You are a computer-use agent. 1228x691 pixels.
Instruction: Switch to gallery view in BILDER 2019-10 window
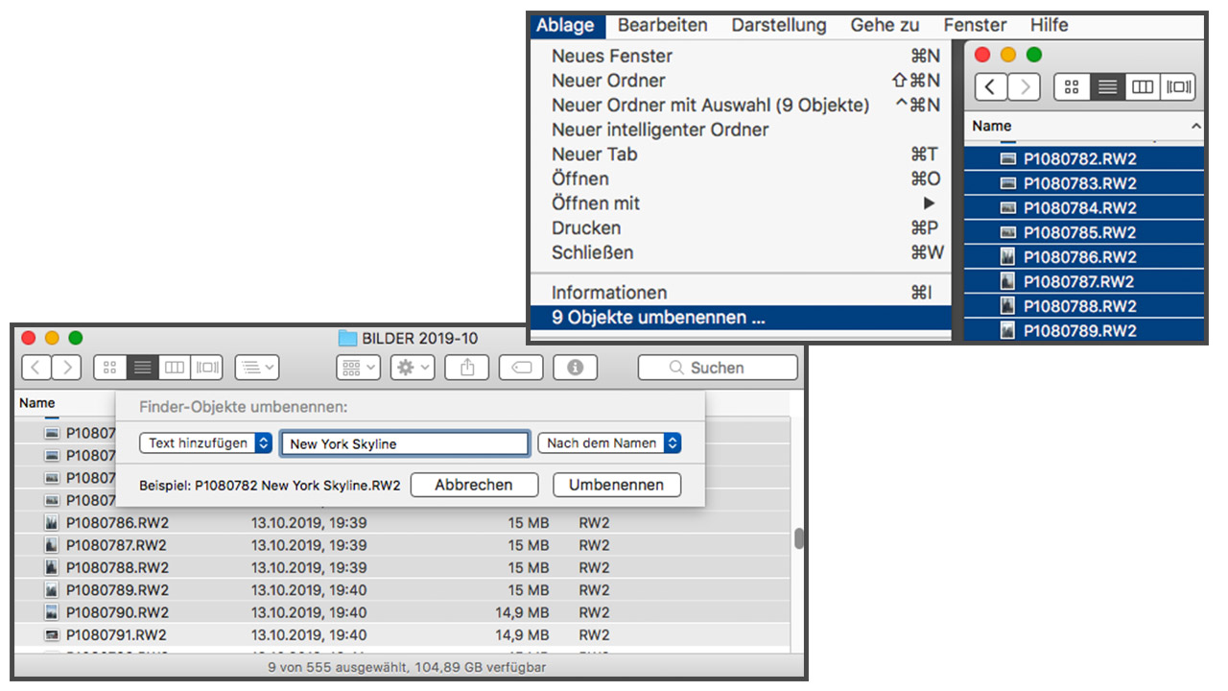(206, 368)
